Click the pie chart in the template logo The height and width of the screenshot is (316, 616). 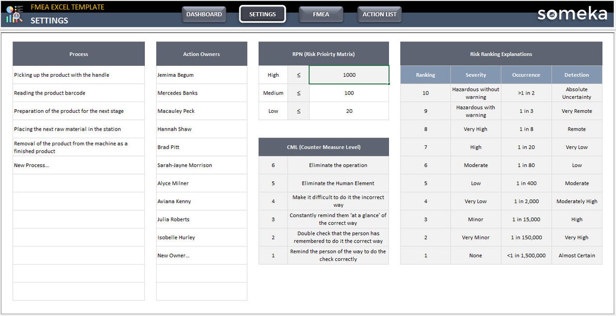[10, 9]
